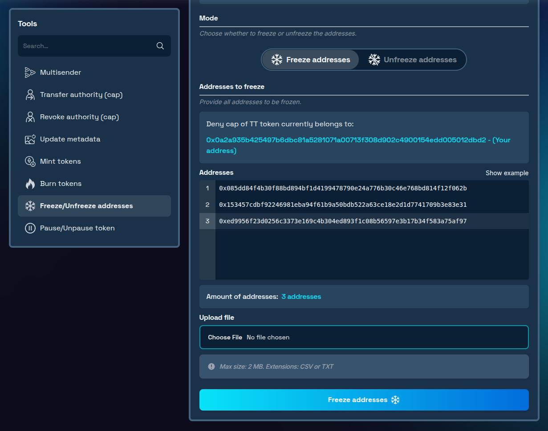Viewport: 548px width, 431px height.
Task: Open Transfer authority (cap) tool
Action: (94, 95)
